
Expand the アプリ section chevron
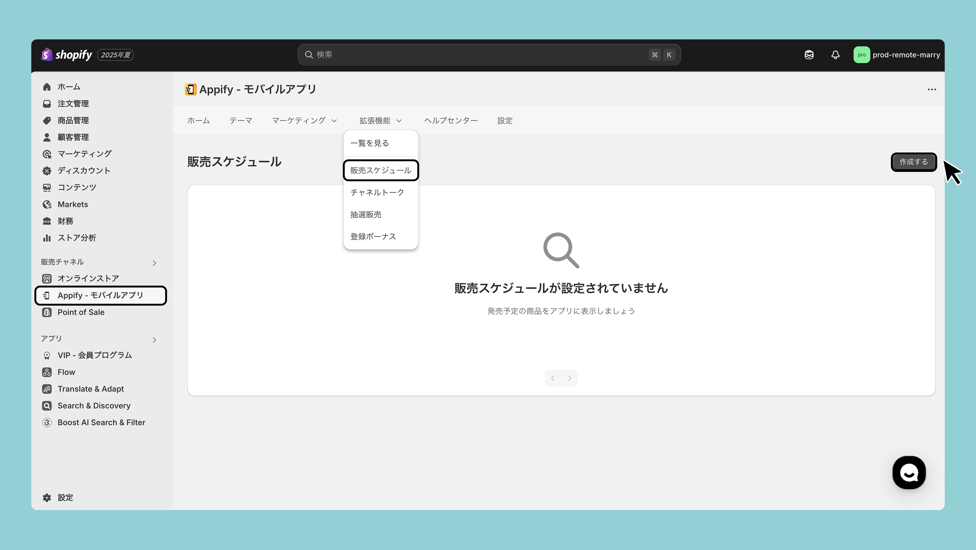[154, 340]
